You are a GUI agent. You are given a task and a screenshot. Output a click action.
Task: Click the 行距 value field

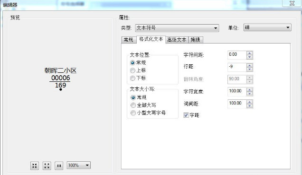[x=237, y=67]
